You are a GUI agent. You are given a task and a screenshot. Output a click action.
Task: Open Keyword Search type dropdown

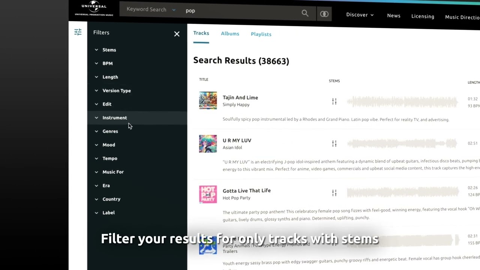pyautogui.click(x=151, y=9)
